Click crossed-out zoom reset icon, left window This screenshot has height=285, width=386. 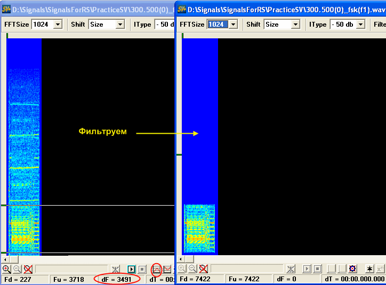(28, 269)
